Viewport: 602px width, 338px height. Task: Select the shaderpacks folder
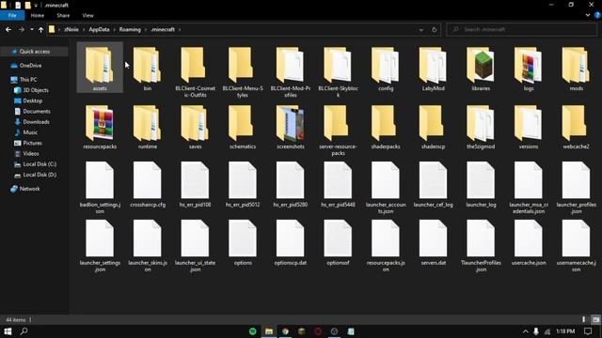(x=386, y=127)
